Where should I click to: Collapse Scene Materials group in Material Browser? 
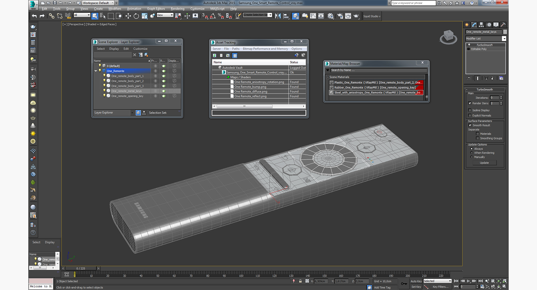coord(328,77)
